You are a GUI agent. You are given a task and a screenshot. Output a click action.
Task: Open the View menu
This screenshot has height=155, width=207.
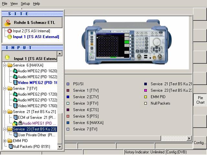pos(14,4)
